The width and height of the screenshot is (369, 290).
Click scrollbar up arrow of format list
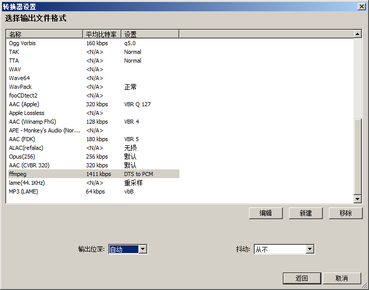tap(358, 34)
